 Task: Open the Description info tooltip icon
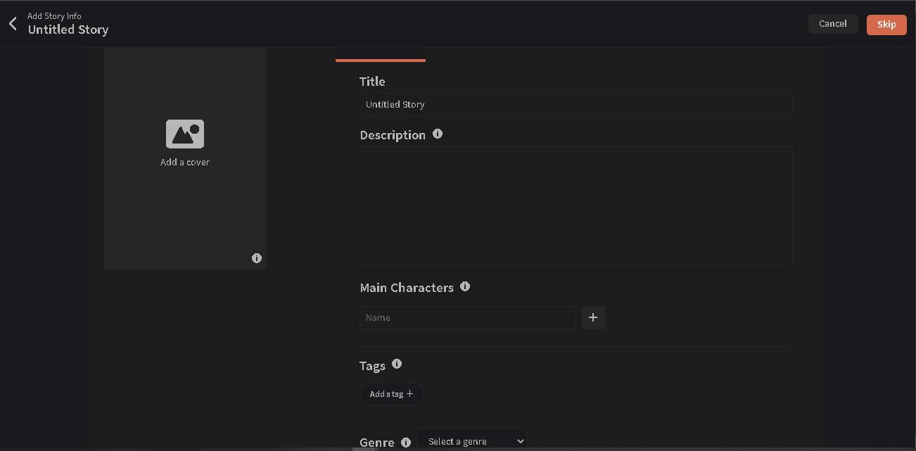click(438, 133)
